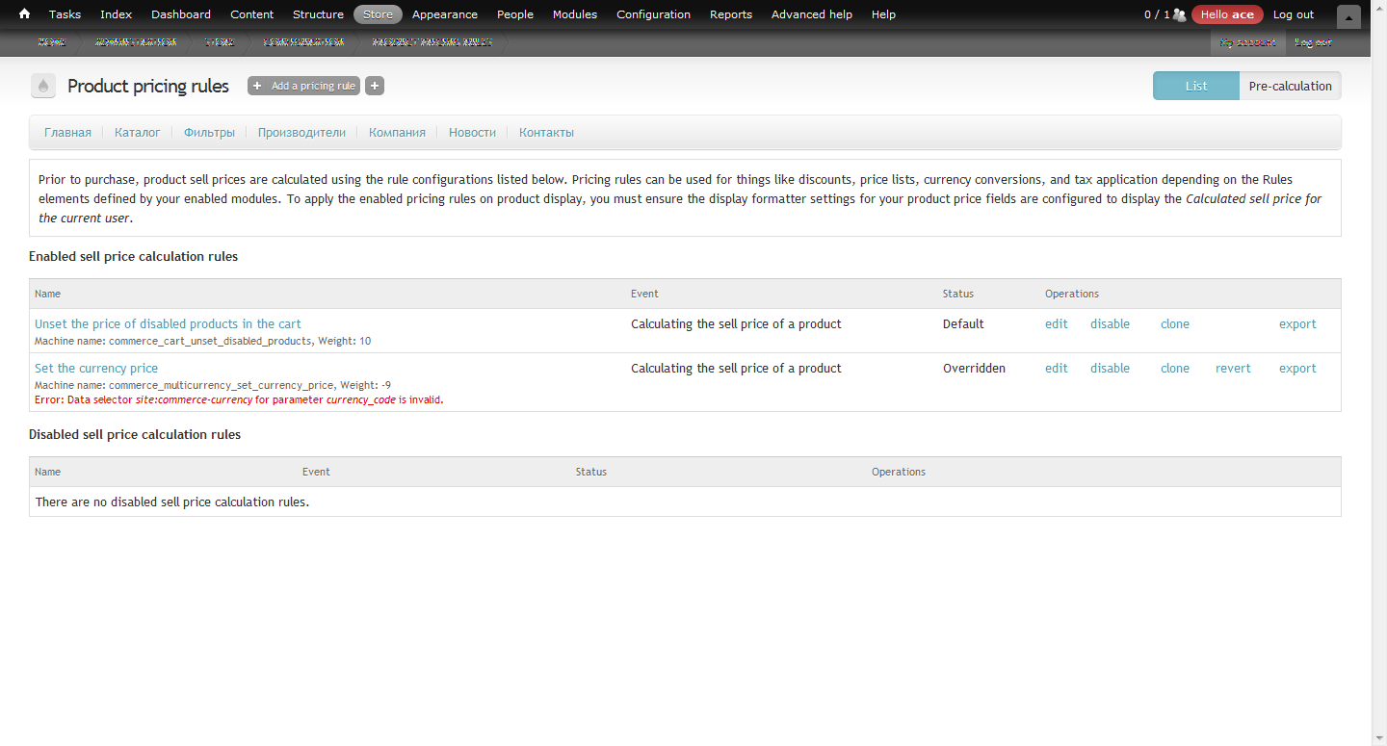Click the plus icon next to Add a pricing rule

coord(375,86)
